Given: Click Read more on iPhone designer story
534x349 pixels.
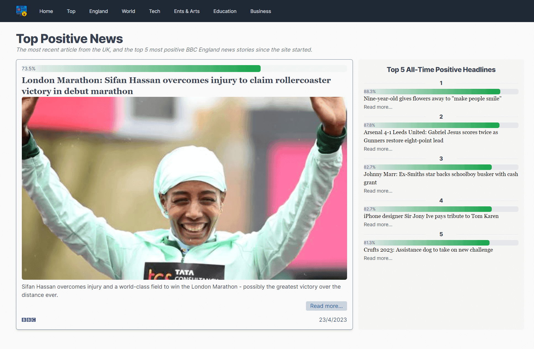Looking at the screenshot, I should coord(377,224).
